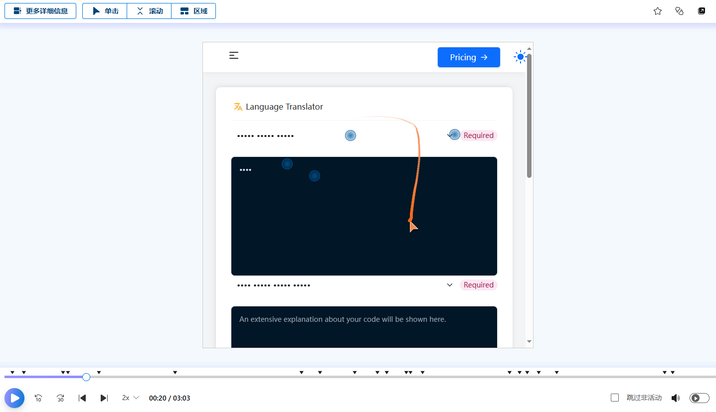Click the 更多详细信息 button

(40, 11)
